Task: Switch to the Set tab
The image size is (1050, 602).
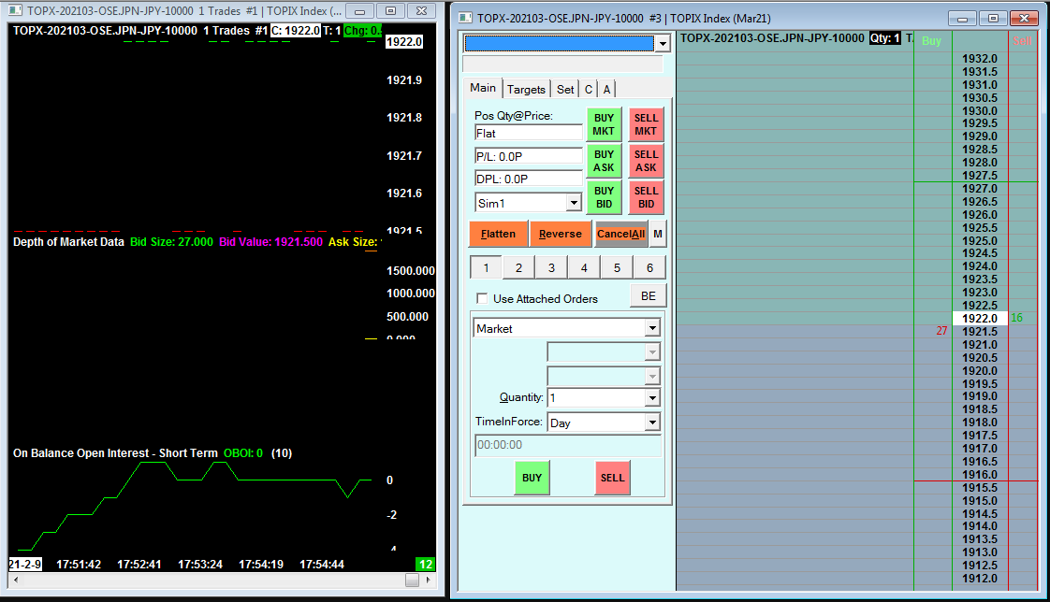Action: 565,89
